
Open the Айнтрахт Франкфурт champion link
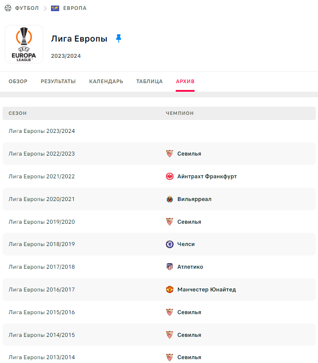tap(207, 177)
